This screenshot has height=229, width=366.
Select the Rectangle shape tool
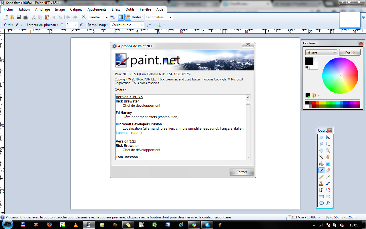(321, 197)
